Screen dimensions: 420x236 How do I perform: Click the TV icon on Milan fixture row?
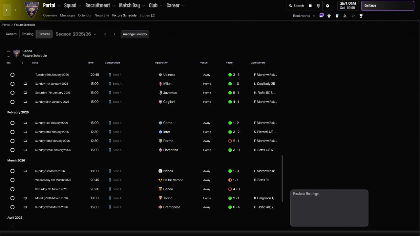(25, 84)
